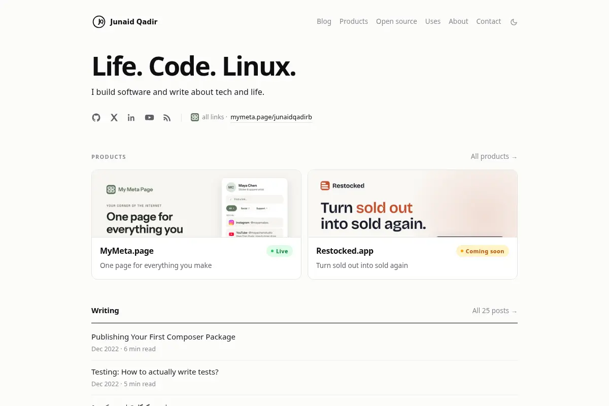This screenshot has width=609, height=406.
Task: Click the PRODUCTS section label
Action: pyautogui.click(x=109, y=157)
